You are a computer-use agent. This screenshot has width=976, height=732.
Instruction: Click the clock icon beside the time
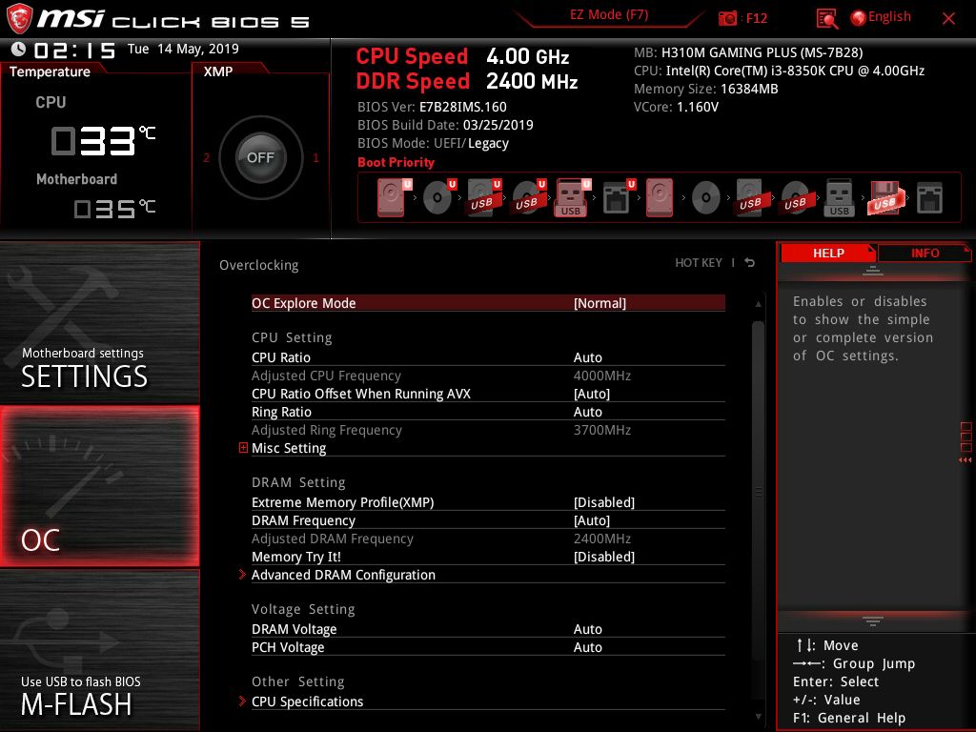click(18, 49)
